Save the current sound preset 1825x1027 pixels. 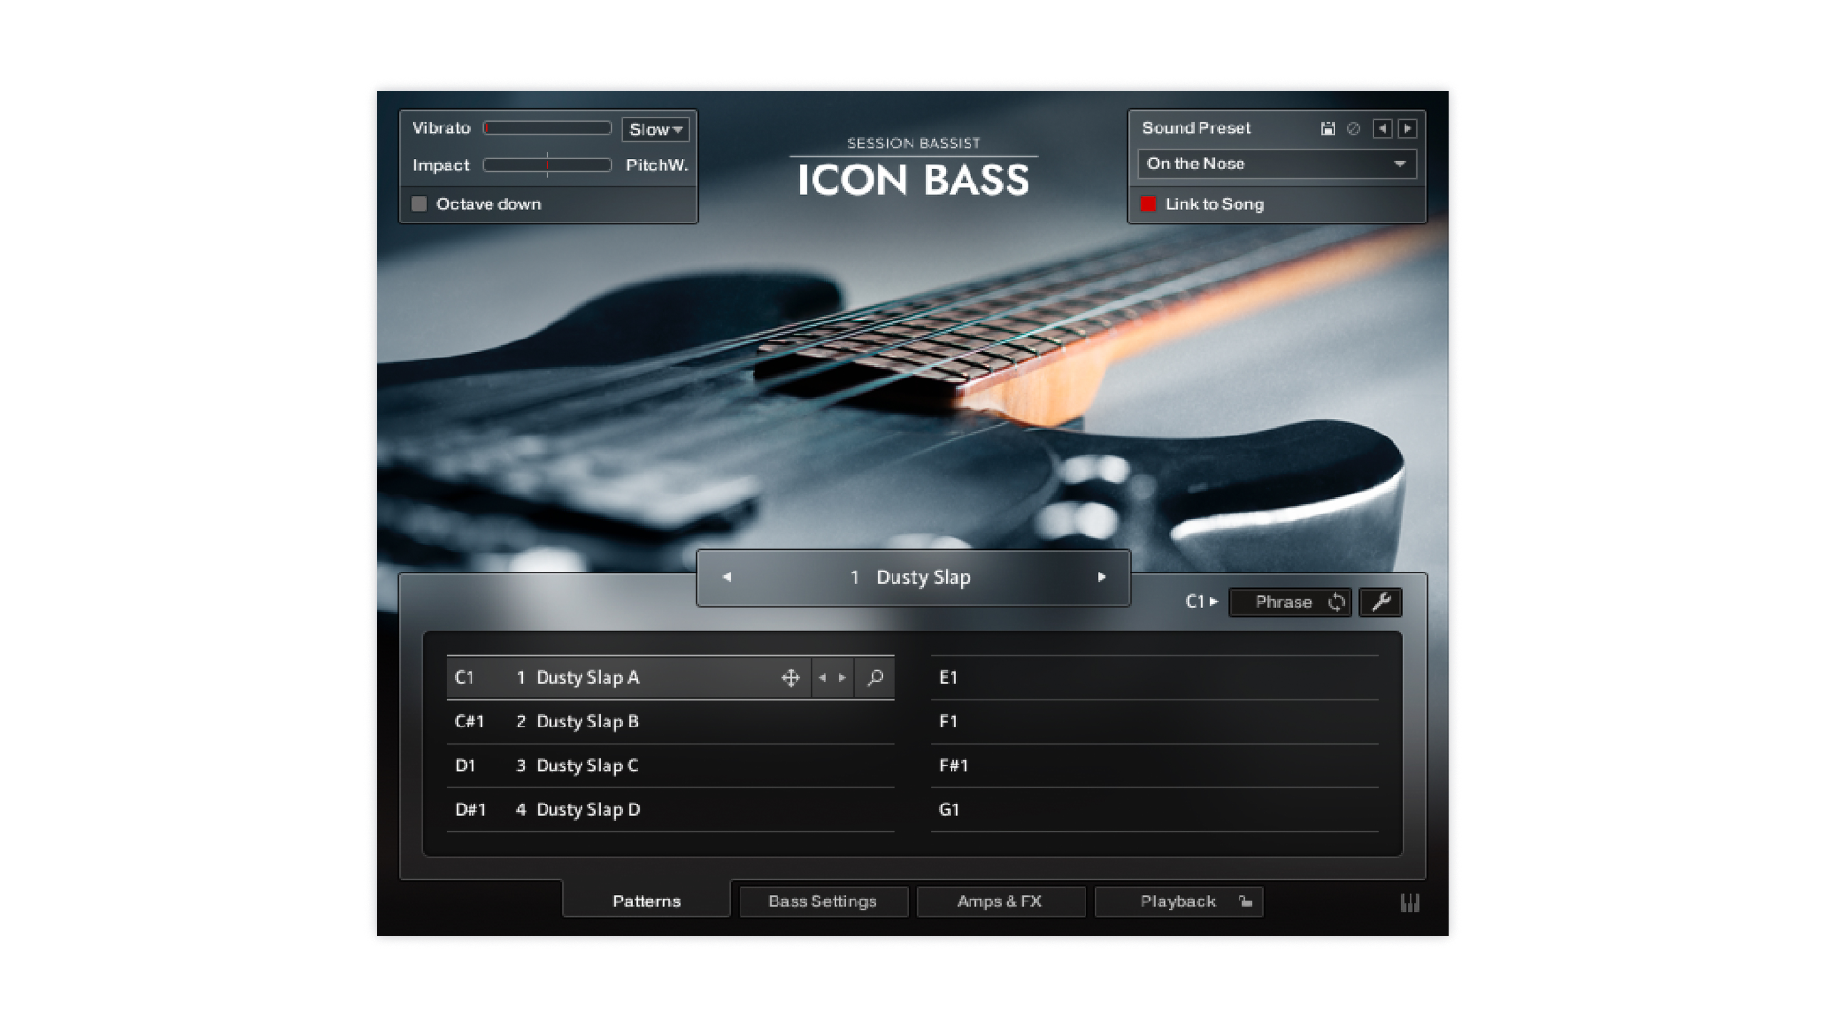(x=1328, y=128)
